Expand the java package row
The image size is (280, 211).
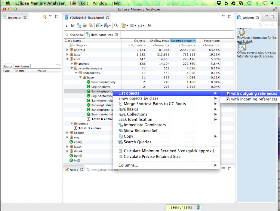67,54
